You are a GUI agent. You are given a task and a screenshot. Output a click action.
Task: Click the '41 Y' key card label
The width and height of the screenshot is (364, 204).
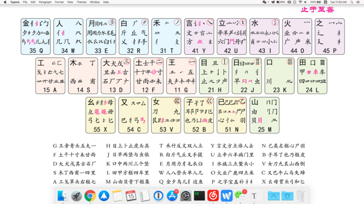click(x=199, y=51)
